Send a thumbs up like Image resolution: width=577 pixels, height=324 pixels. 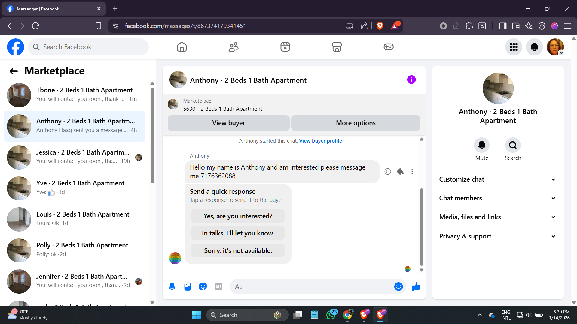(x=416, y=287)
